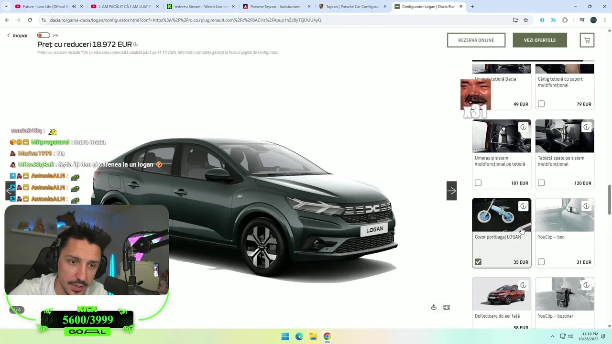This screenshot has height=344, width=612.
Task: Click the address bar URL field
Action: click(277, 20)
